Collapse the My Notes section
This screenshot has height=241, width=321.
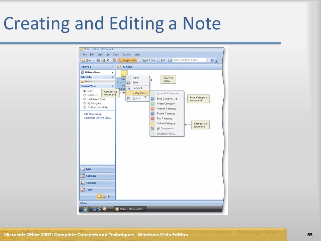coord(113,77)
